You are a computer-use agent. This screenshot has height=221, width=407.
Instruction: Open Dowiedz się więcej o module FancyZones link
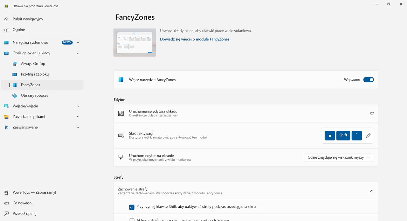coord(195,39)
